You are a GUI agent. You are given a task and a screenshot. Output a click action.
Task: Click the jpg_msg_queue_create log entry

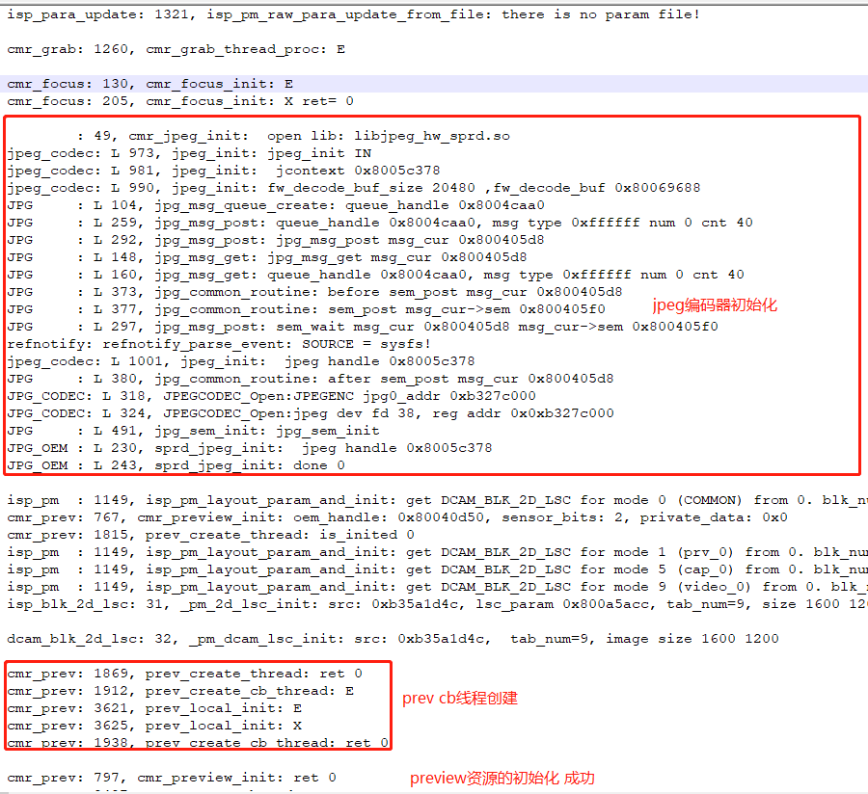click(x=241, y=204)
